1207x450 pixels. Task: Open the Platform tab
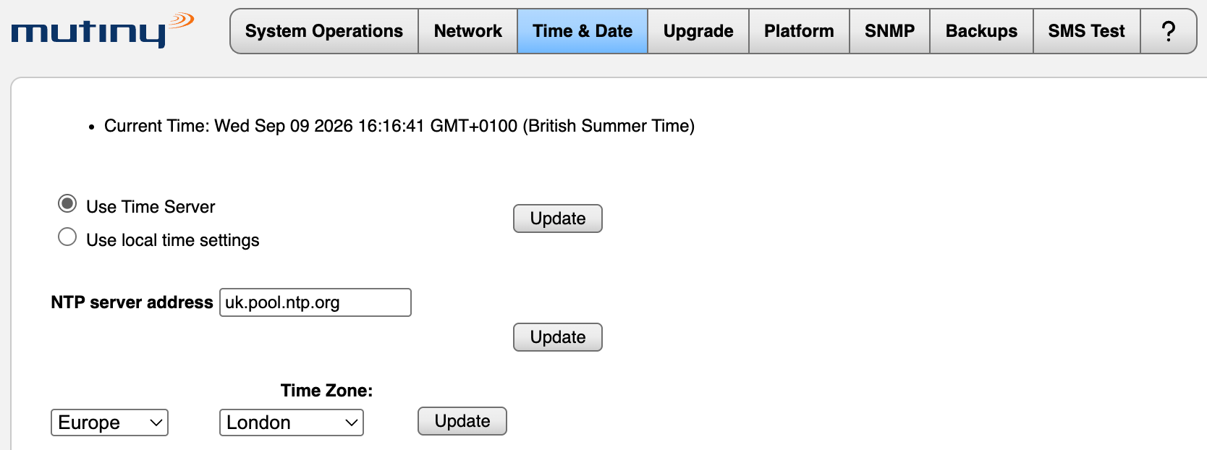click(x=799, y=31)
